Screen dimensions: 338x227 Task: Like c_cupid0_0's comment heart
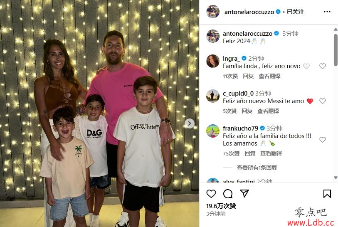pos(323,101)
